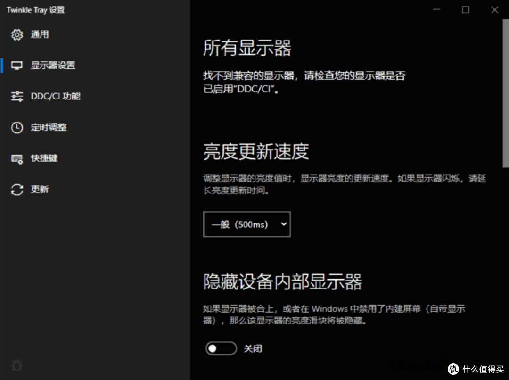This screenshot has width=509, height=380.
Task: Switch to the 快捷键 page
Action: tap(95, 158)
